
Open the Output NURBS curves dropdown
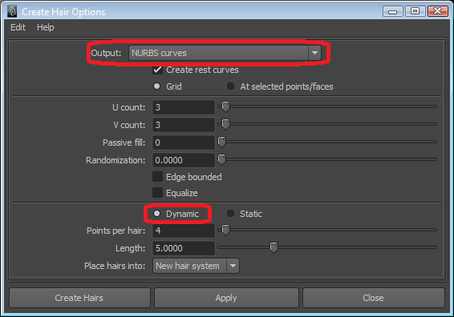point(225,53)
